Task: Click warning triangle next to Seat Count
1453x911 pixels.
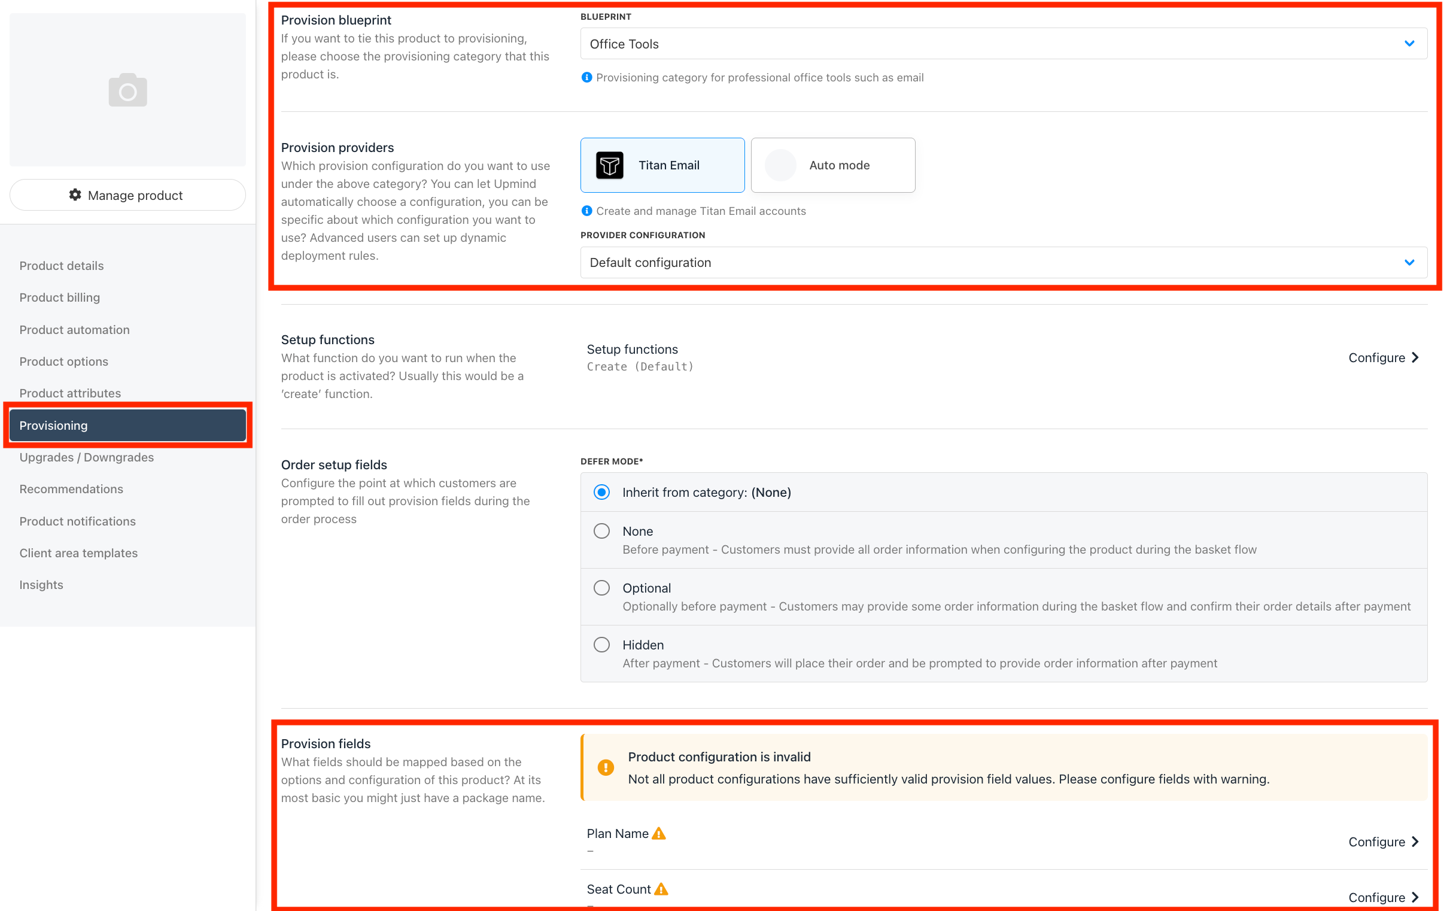Action: click(661, 889)
